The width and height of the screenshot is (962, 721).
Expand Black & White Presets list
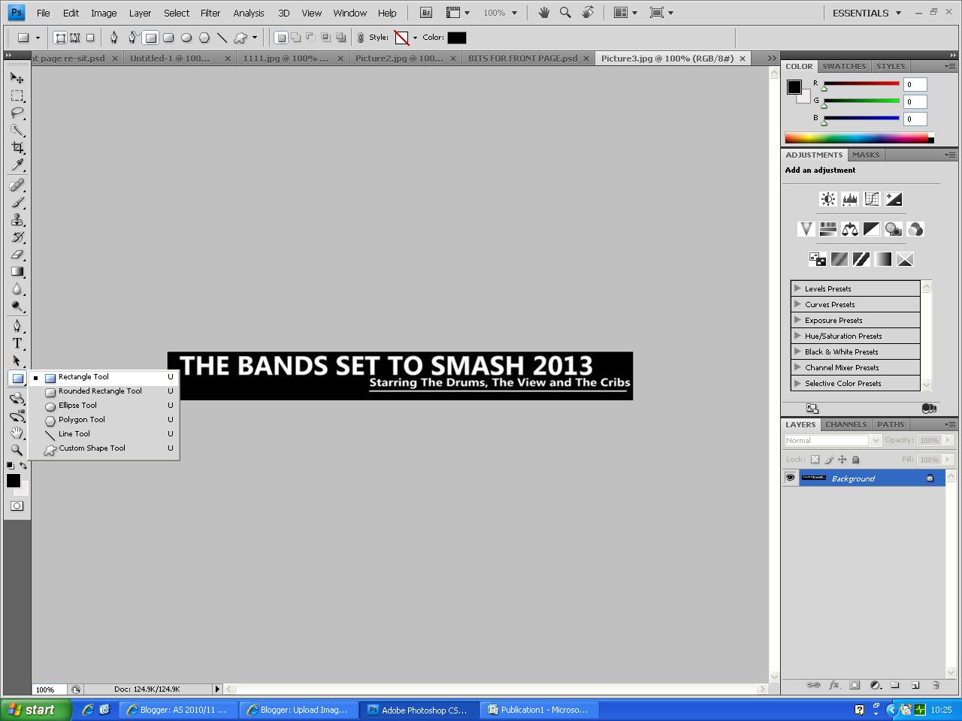point(798,351)
